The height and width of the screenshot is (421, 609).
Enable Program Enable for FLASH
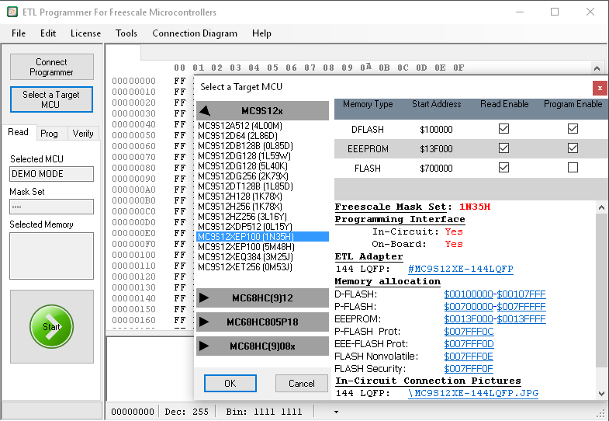573,168
